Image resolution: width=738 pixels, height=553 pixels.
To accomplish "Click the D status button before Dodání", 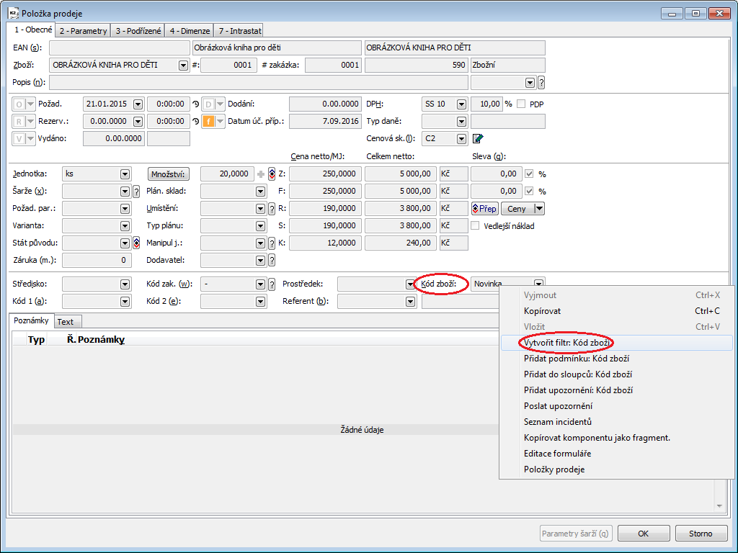I will point(208,104).
